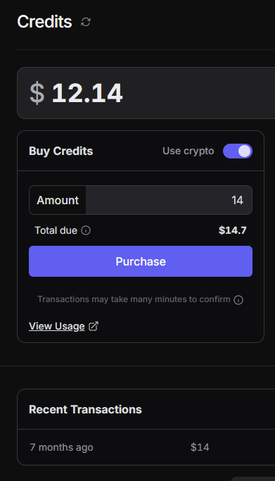
Task: Click the $14.7 total due value
Action: (233, 230)
